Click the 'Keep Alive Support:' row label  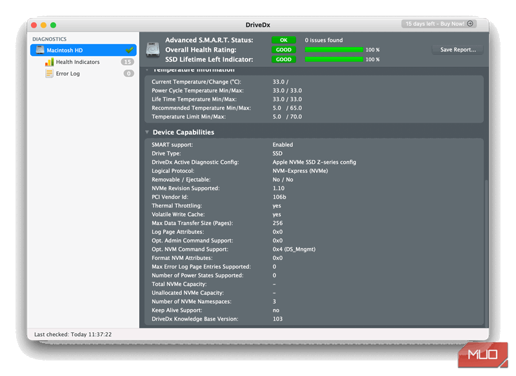pyautogui.click(x=177, y=310)
